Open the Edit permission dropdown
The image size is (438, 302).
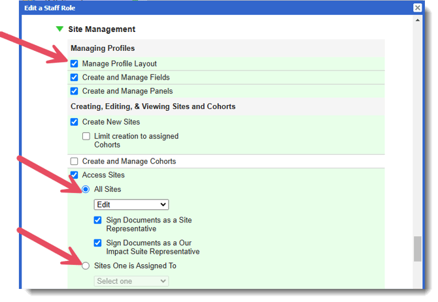point(131,205)
